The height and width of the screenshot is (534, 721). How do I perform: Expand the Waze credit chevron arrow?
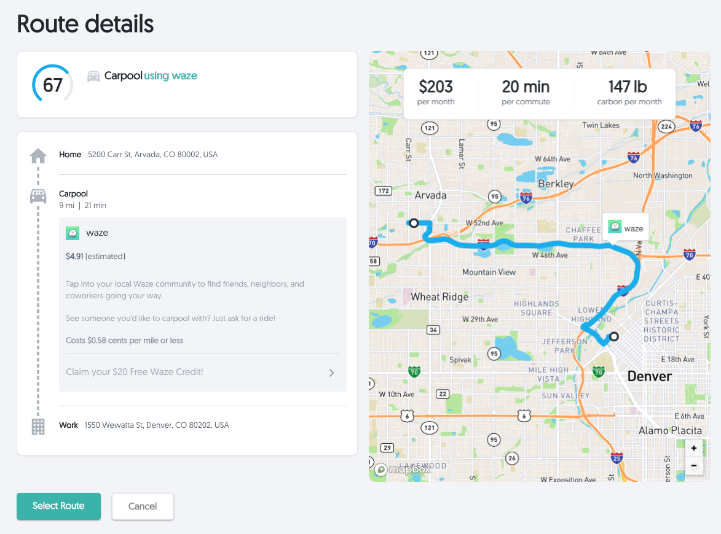331,373
